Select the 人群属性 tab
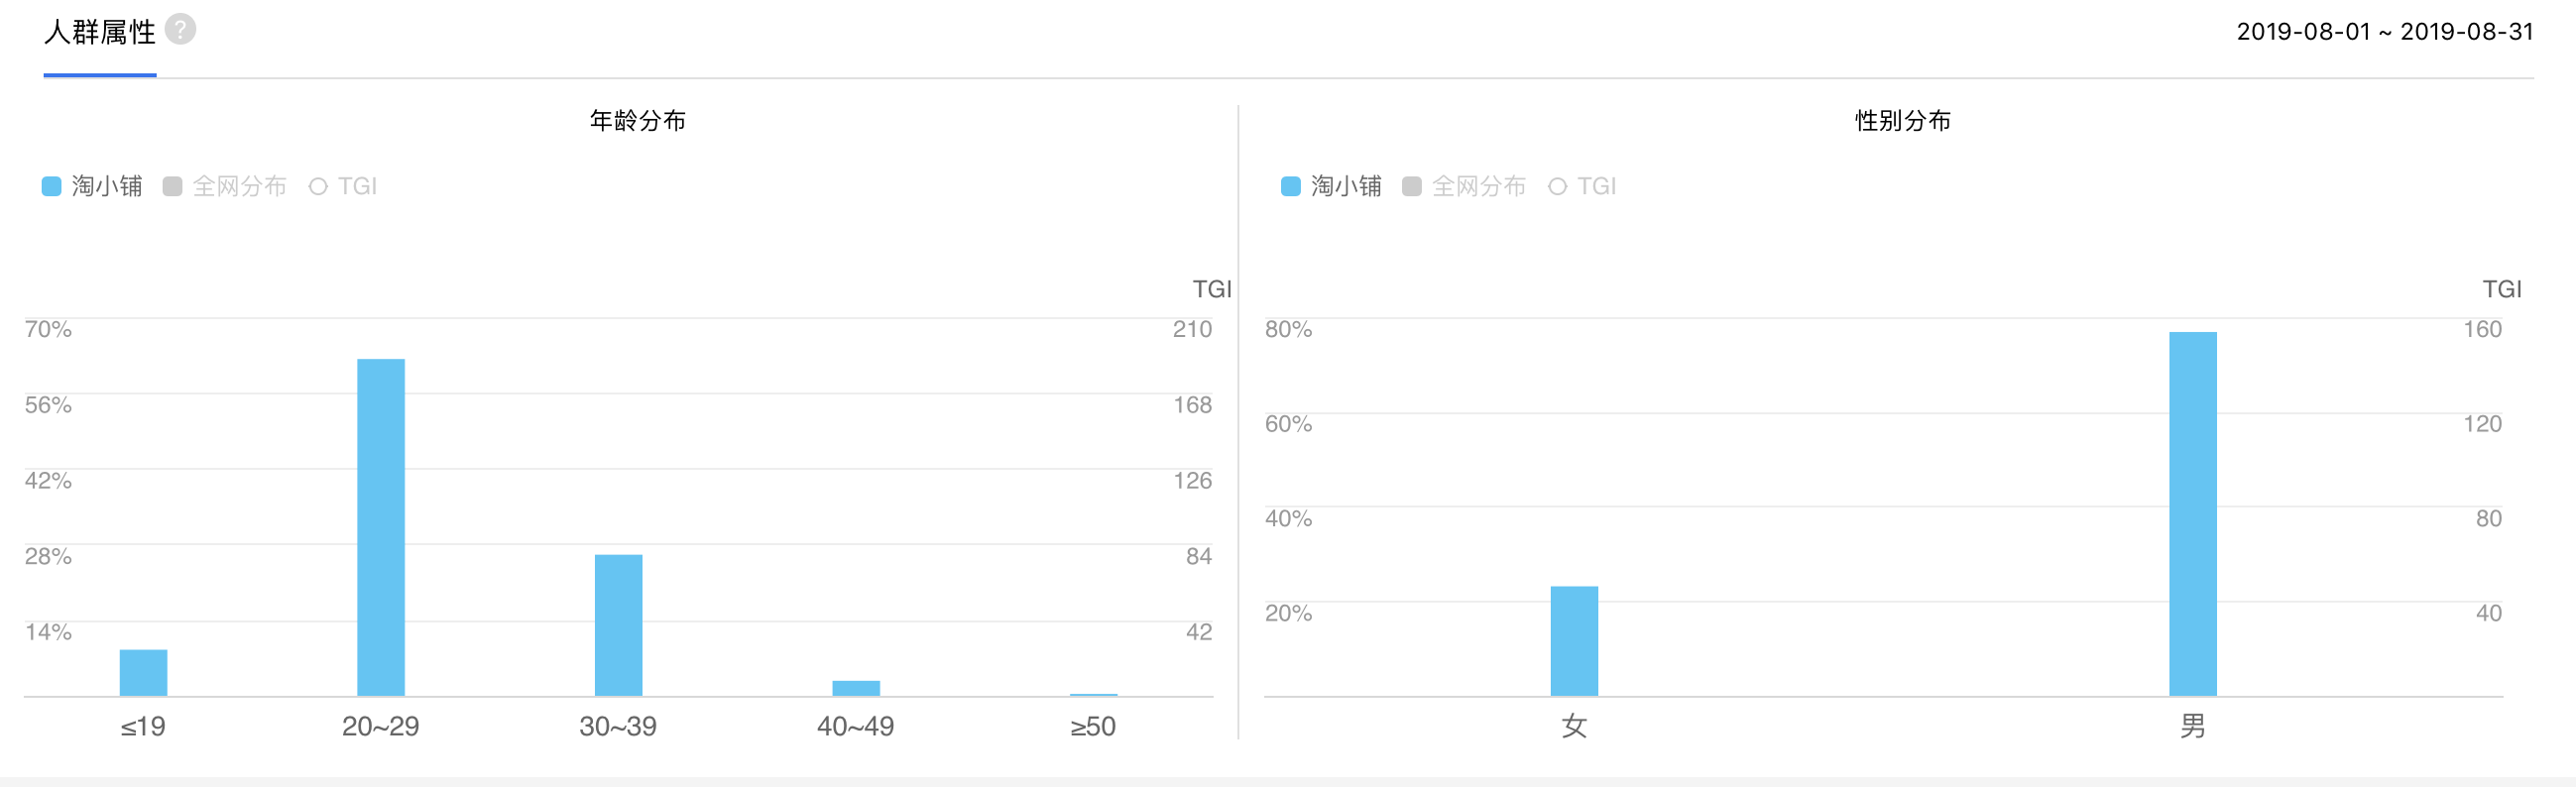This screenshot has width=2576, height=787. 99,33
